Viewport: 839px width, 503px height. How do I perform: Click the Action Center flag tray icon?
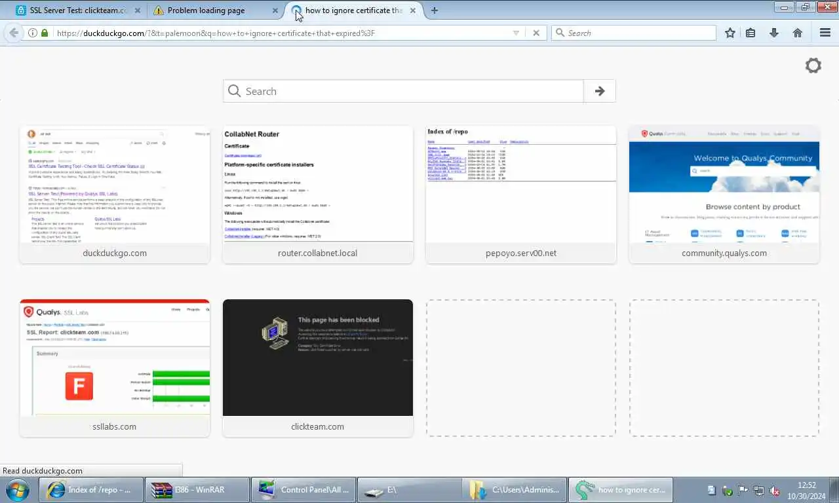(743, 490)
